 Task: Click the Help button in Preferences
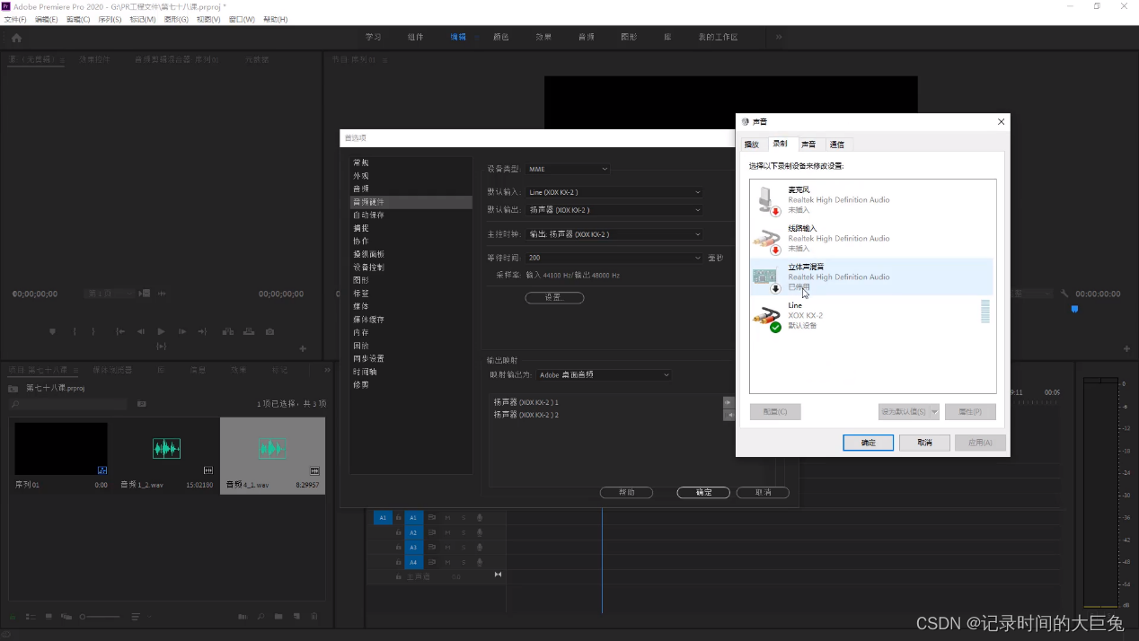pyautogui.click(x=628, y=492)
